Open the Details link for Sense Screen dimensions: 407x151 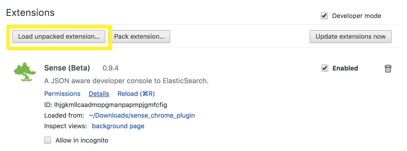click(x=99, y=94)
